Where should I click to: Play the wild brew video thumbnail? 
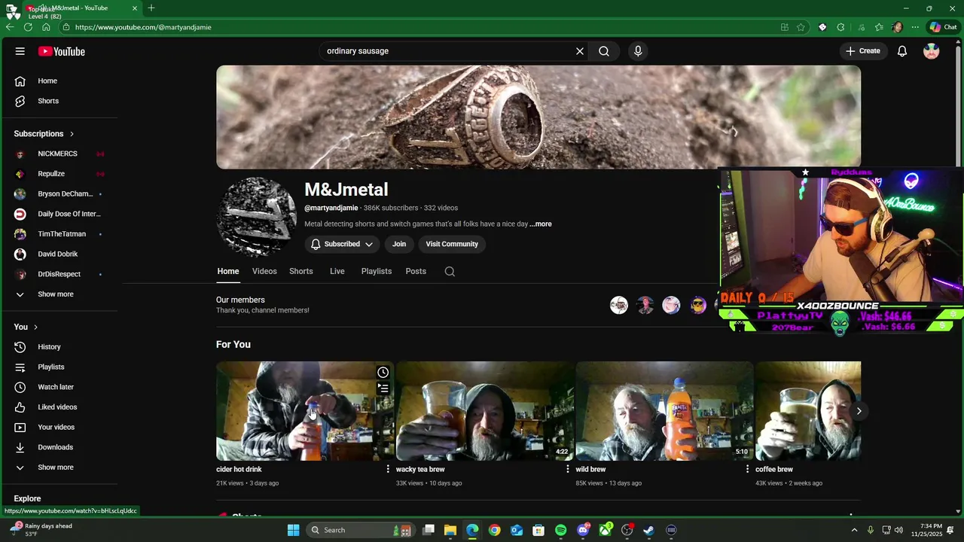click(x=664, y=411)
